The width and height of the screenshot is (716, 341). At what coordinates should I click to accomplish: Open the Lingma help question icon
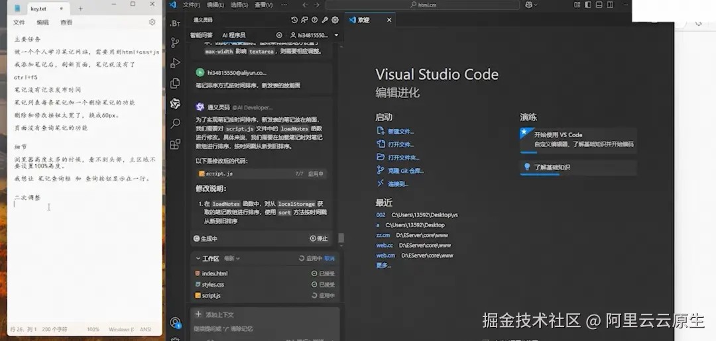click(315, 20)
